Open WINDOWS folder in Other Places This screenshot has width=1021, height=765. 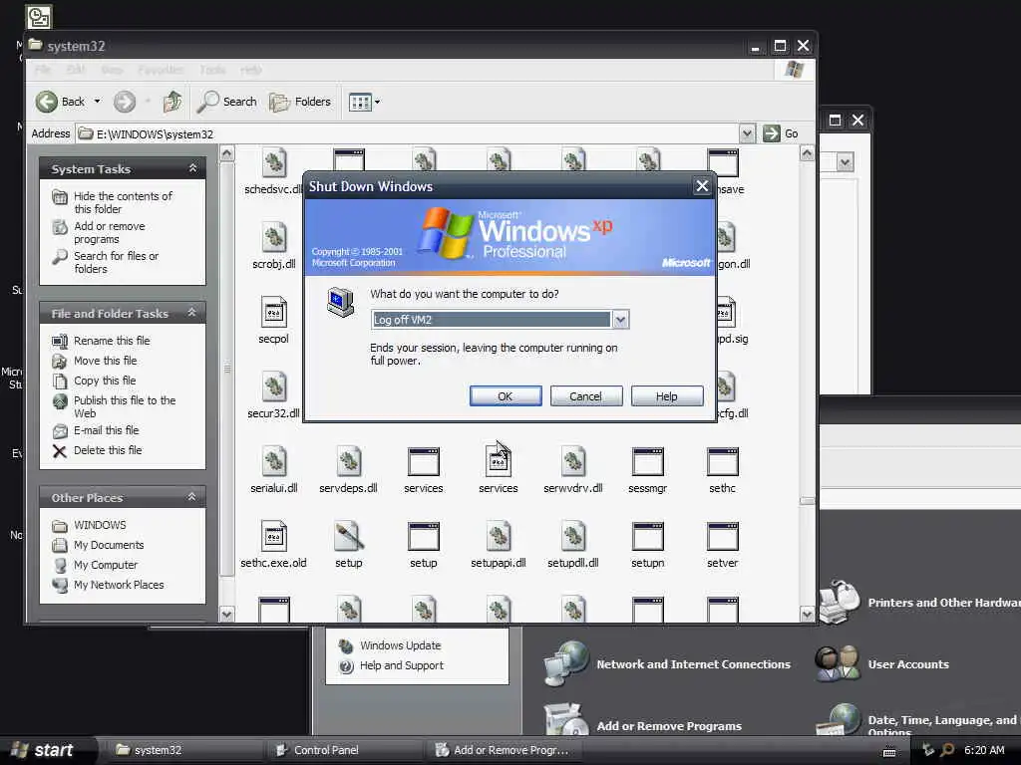(100, 525)
